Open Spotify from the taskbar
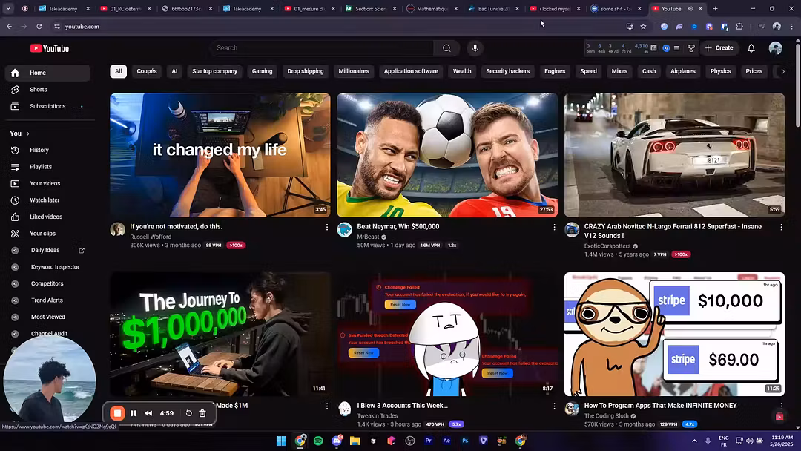 pyautogui.click(x=318, y=441)
